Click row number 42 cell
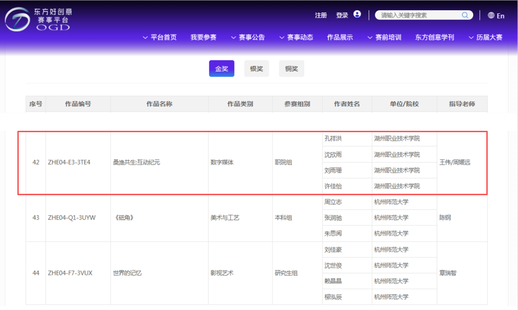The width and height of the screenshot is (518, 310). tap(36, 162)
